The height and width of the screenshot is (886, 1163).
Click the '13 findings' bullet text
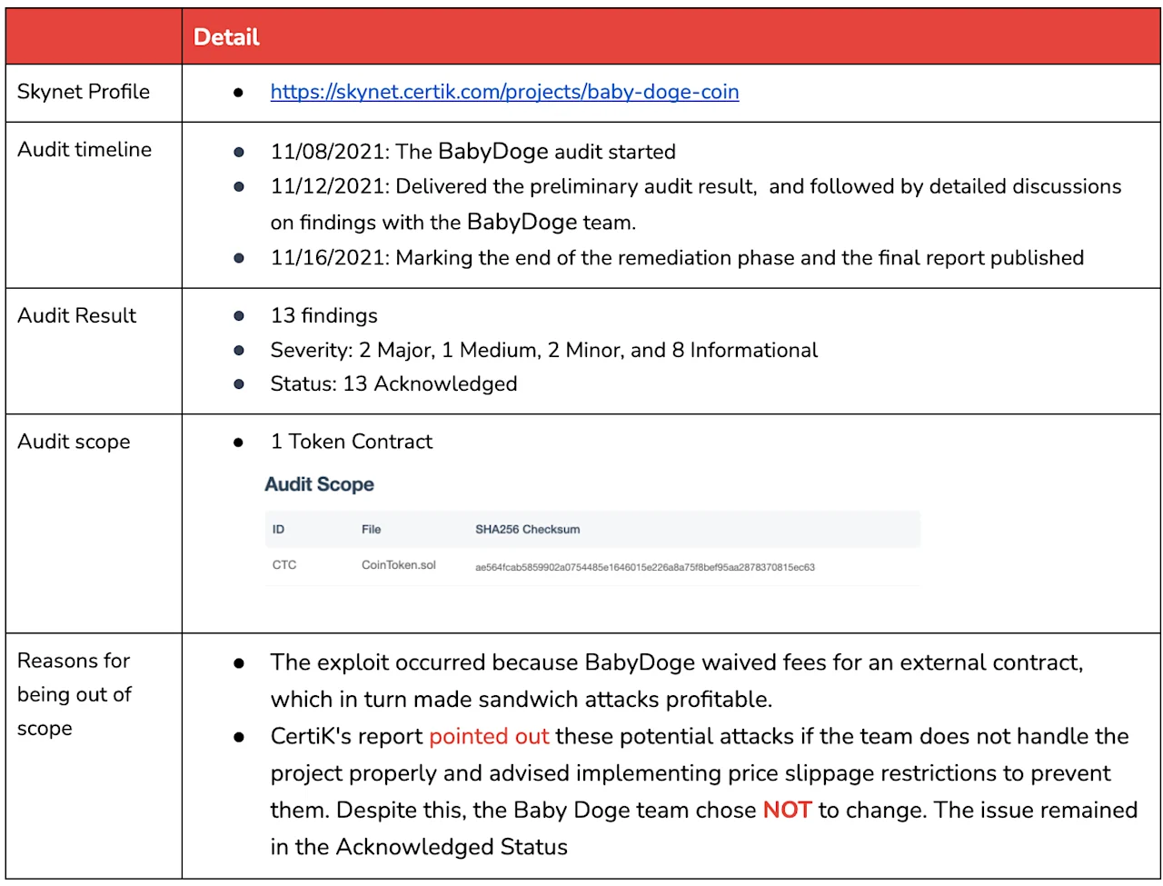(x=323, y=315)
